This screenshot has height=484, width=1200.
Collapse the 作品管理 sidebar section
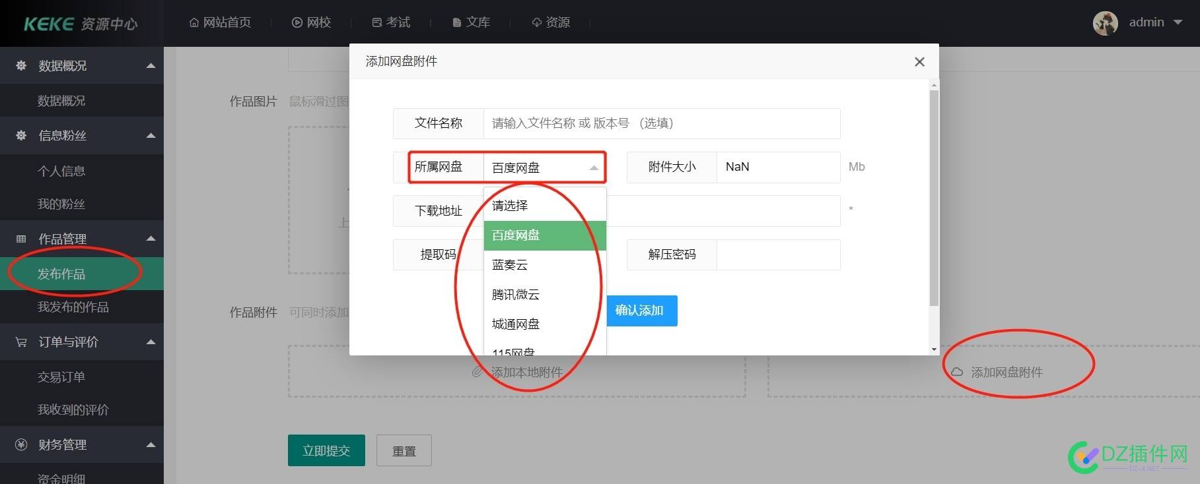(x=151, y=238)
